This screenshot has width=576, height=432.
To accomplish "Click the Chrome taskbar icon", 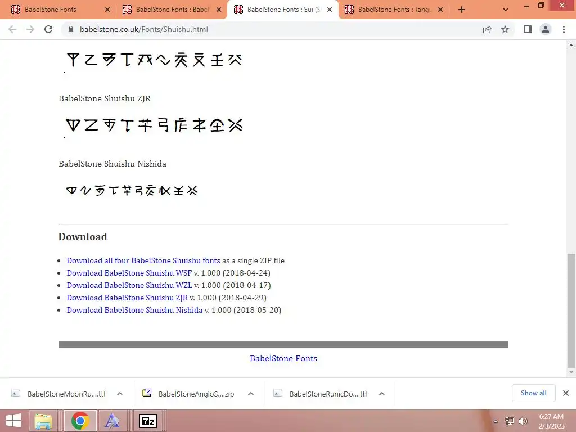I will pos(80,421).
